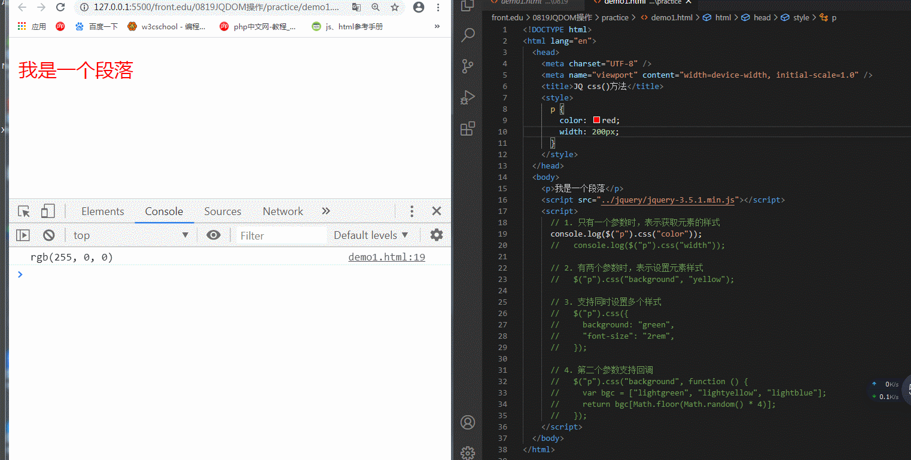The image size is (911, 460).
Task: Open the w3cschool bookmark
Action: click(x=166, y=26)
